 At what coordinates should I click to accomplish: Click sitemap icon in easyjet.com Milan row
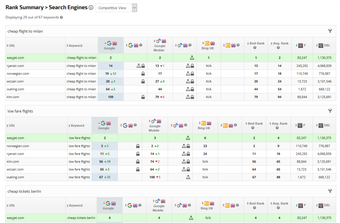(192, 58)
